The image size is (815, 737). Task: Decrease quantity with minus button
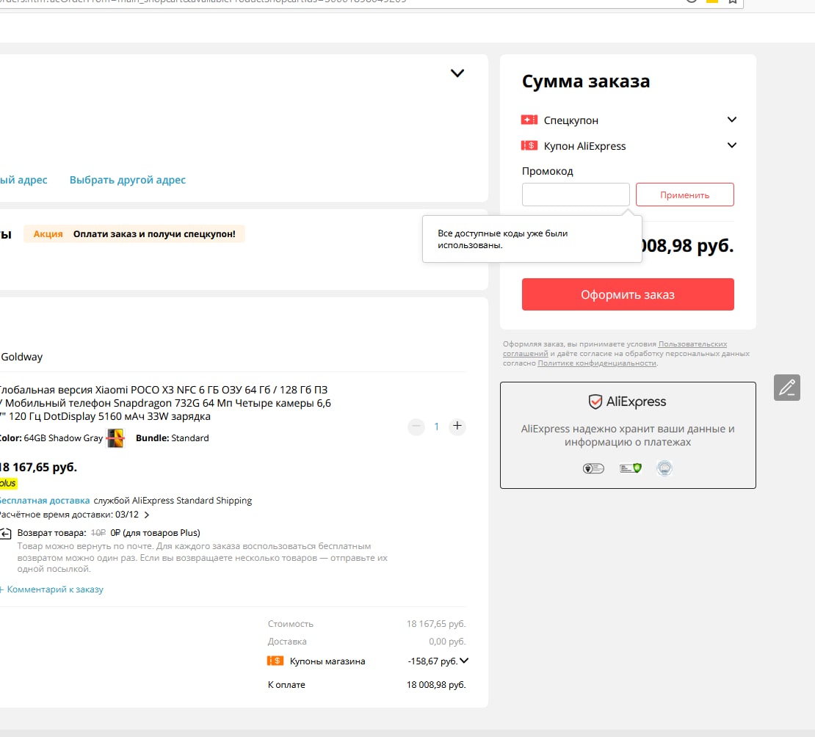click(416, 426)
